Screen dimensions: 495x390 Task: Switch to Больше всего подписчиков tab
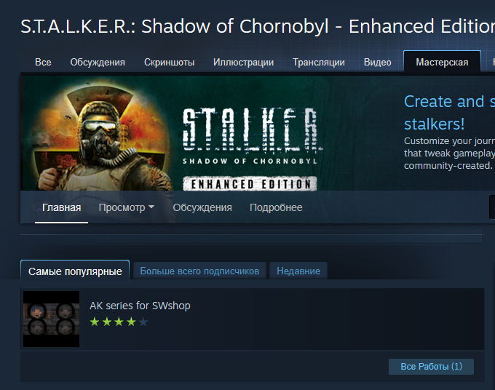pos(199,271)
